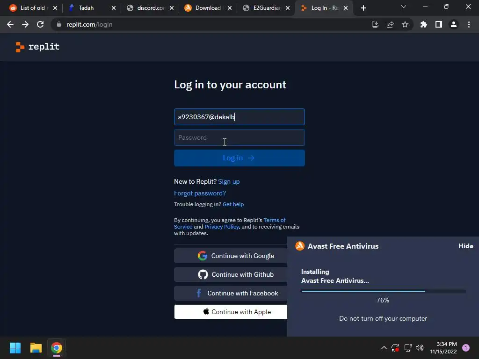Click the Replit logo in header

tap(37, 47)
